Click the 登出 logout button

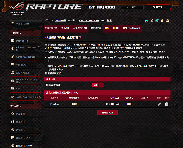coord(133,7)
